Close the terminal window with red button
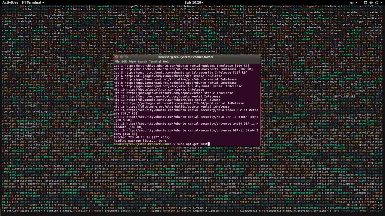 [117, 57]
